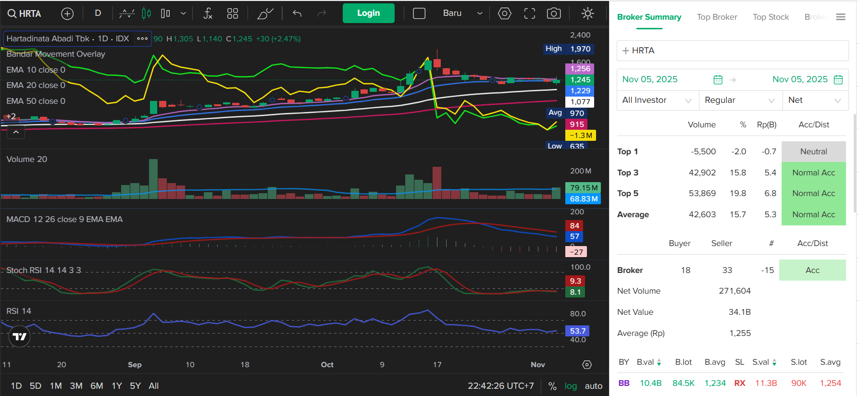Click the HRTA stock input field
The image size is (859, 396).
(x=733, y=50)
